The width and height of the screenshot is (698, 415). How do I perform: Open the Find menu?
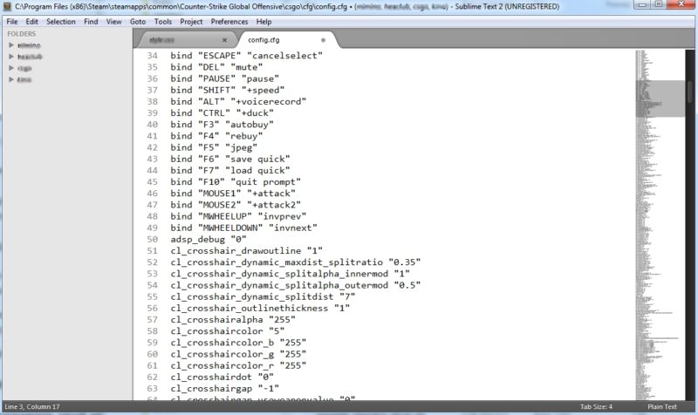click(91, 21)
